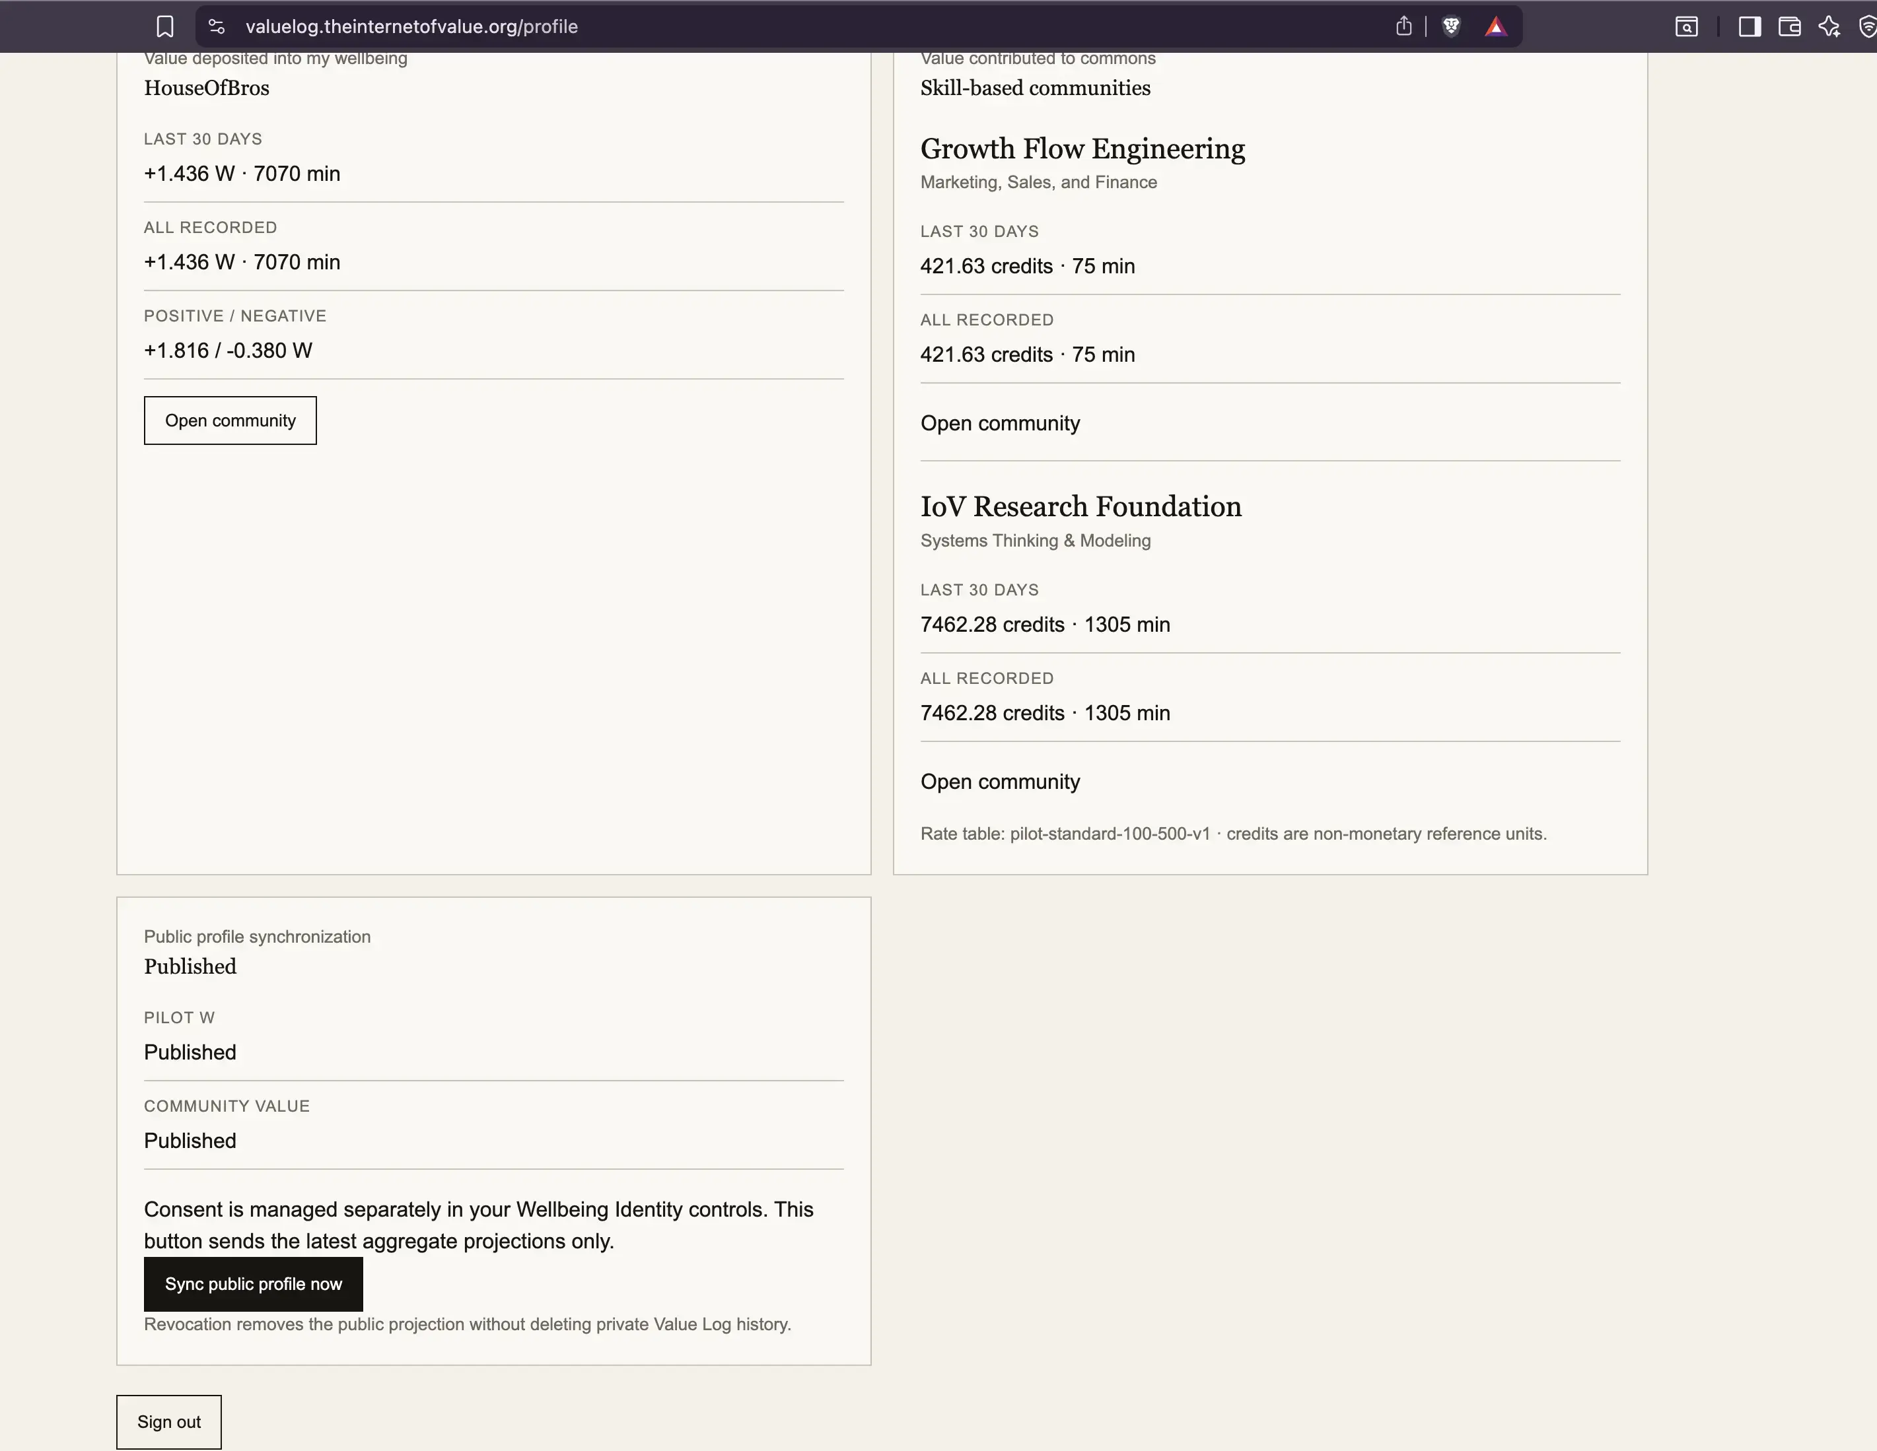Click the share icon in the address bar
This screenshot has height=1451, width=1877.
[x=1403, y=26]
